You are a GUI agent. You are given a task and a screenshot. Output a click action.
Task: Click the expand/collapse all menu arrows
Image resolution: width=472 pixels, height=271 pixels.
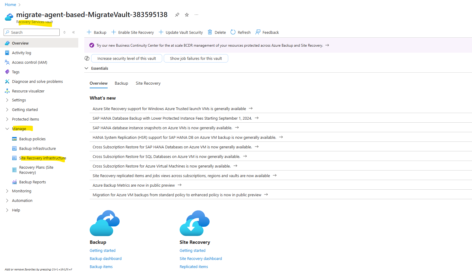[x=64, y=32]
